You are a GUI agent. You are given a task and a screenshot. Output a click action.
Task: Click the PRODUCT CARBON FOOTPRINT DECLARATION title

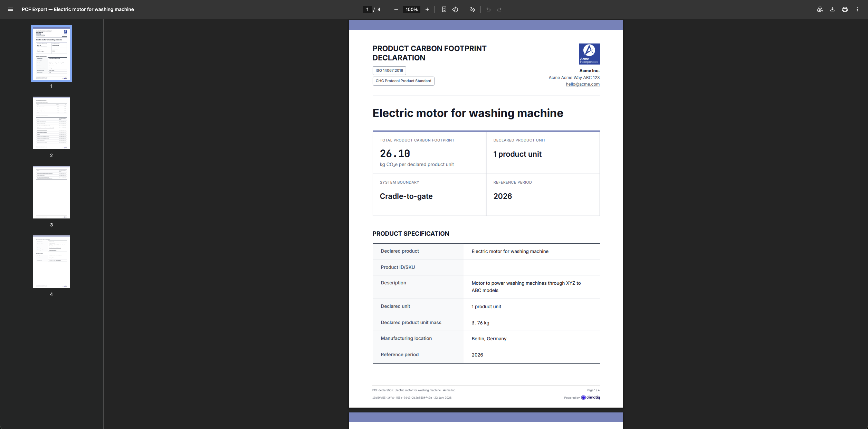click(x=429, y=53)
